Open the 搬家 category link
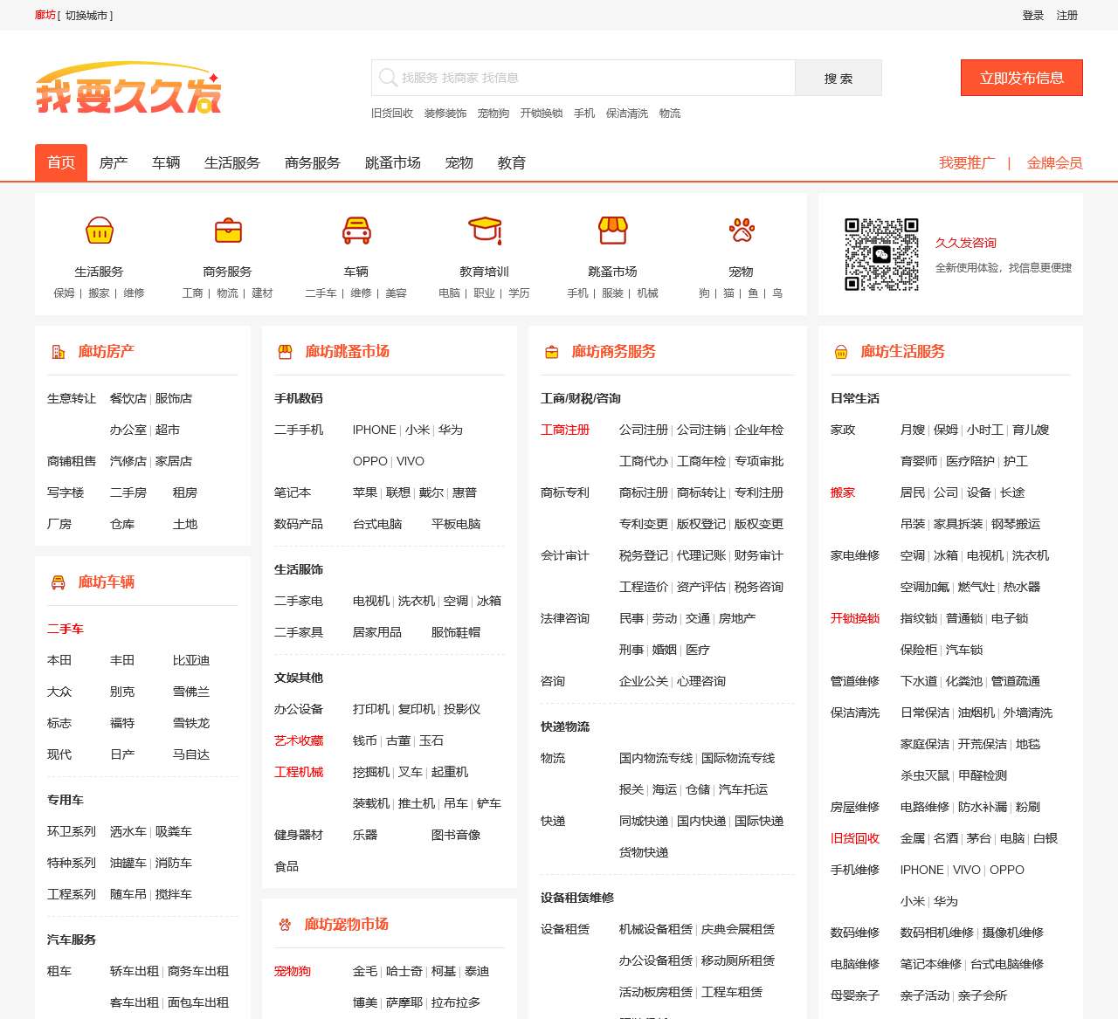Image resolution: width=1118 pixels, height=1019 pixels. tap(843, 492)
